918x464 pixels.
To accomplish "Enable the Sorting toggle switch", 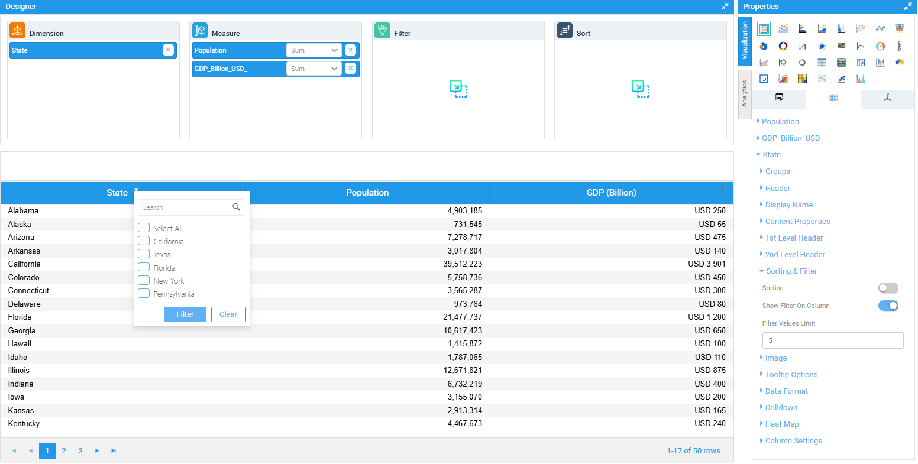I will coord(888,288).
